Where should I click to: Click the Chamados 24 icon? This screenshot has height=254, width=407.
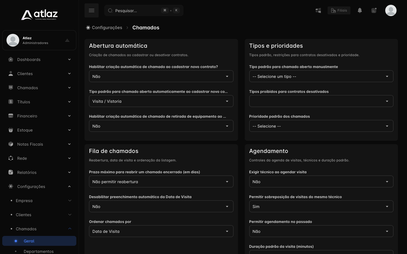(11, 87)
